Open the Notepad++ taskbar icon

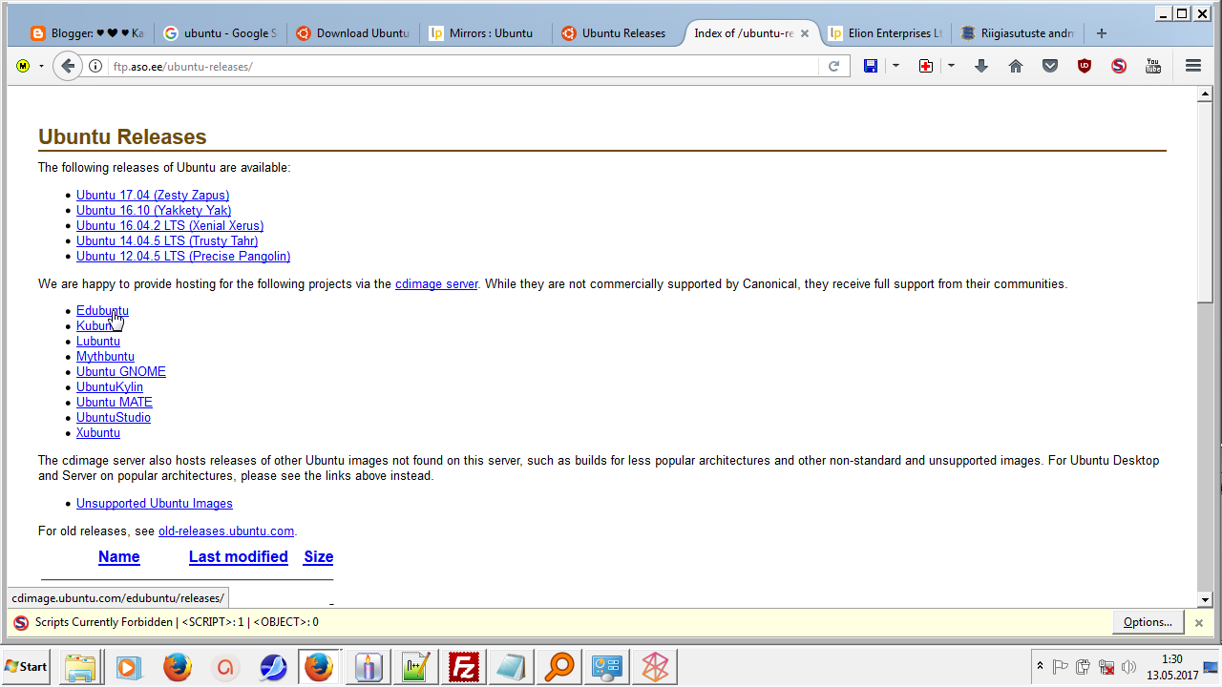tap(416, 667)
